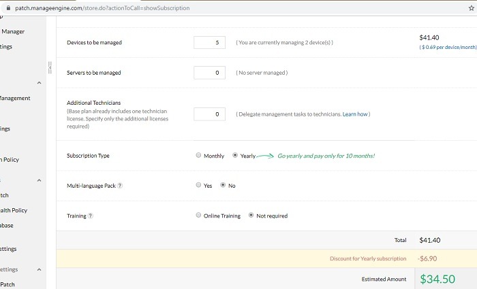Image resolution: width=477 pixels, height=289 pixels.
Task: Open the 'alth Policy' sidebar item
Action: point(14,210)
